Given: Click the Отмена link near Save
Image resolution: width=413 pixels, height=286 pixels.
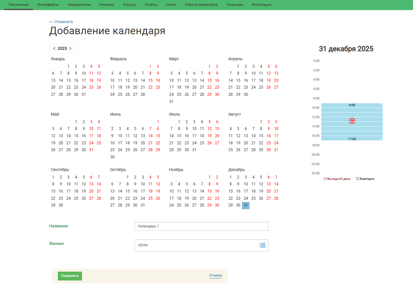Looking at the screenshot, I should click(215, 276).
